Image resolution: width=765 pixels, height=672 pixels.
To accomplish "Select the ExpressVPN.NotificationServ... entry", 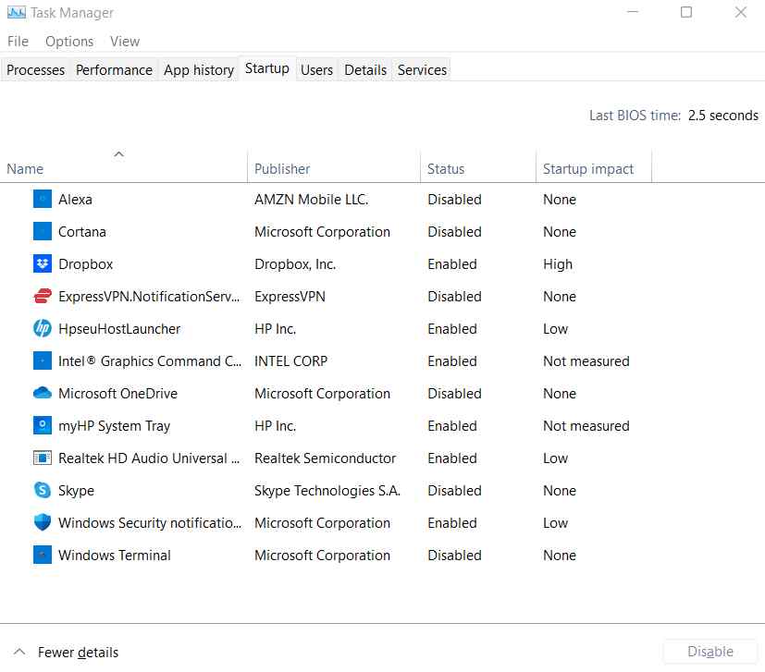I will click(149, 296).
